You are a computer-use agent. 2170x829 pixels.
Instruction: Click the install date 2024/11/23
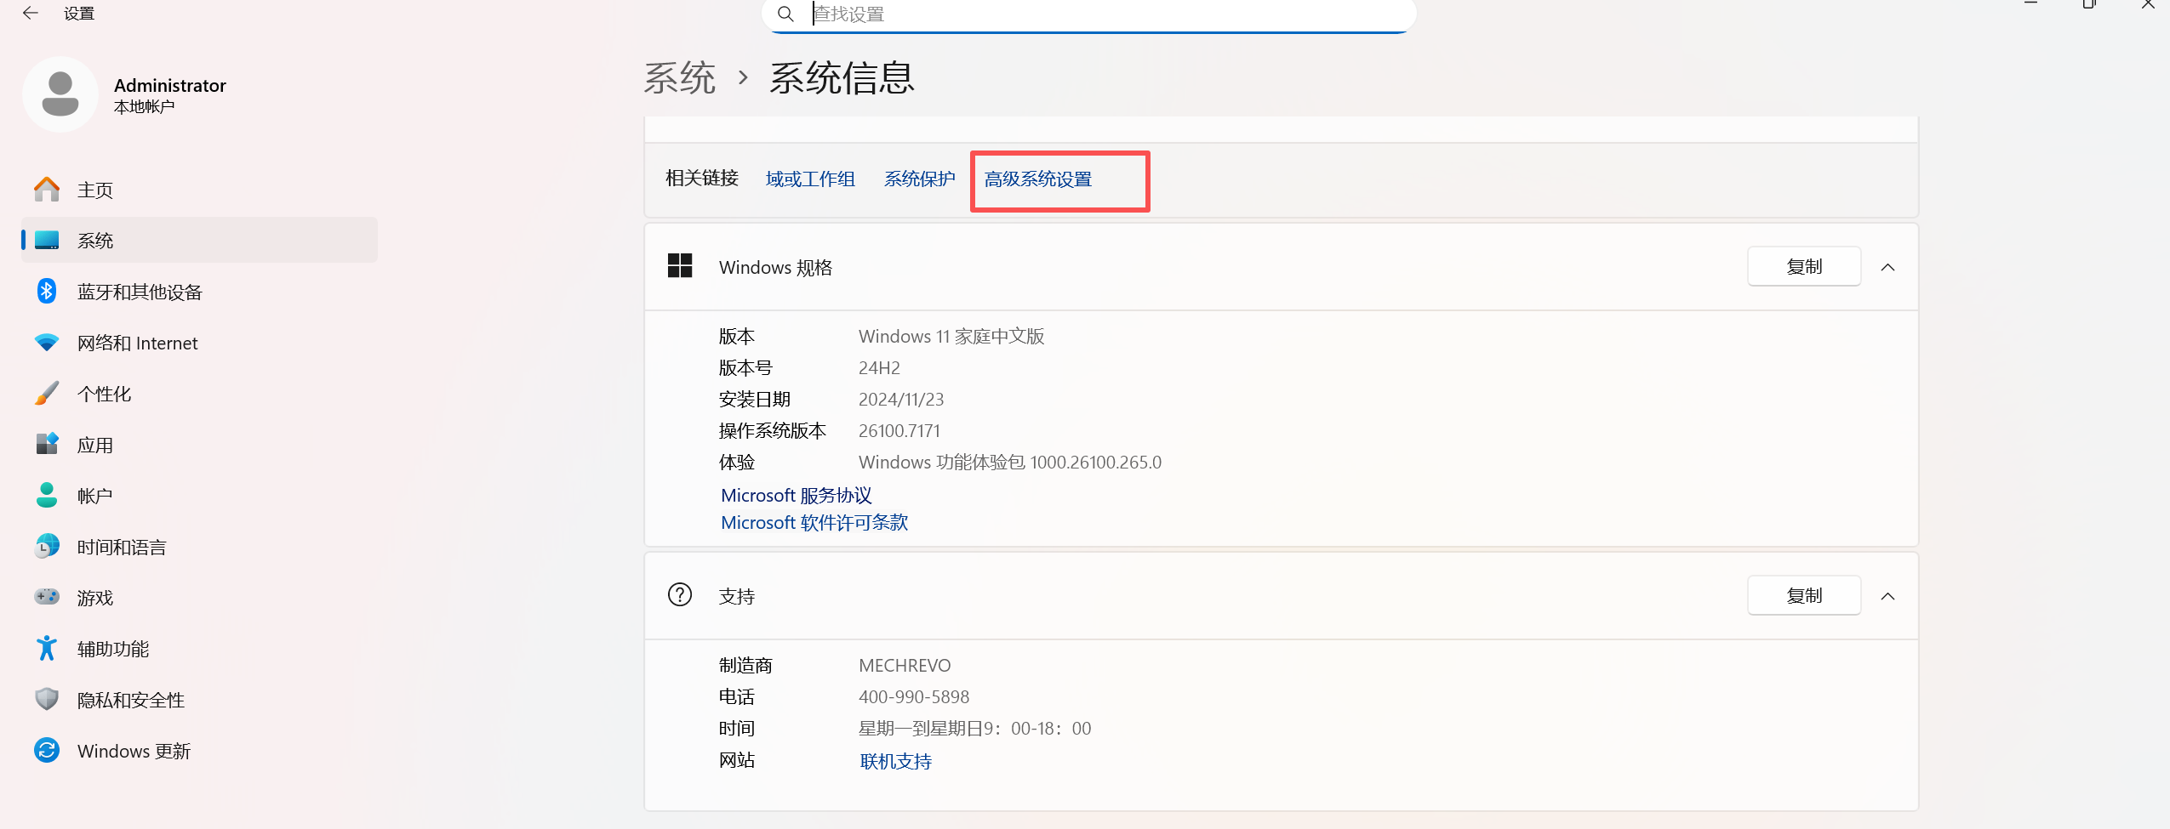click(x=901, y=399)
